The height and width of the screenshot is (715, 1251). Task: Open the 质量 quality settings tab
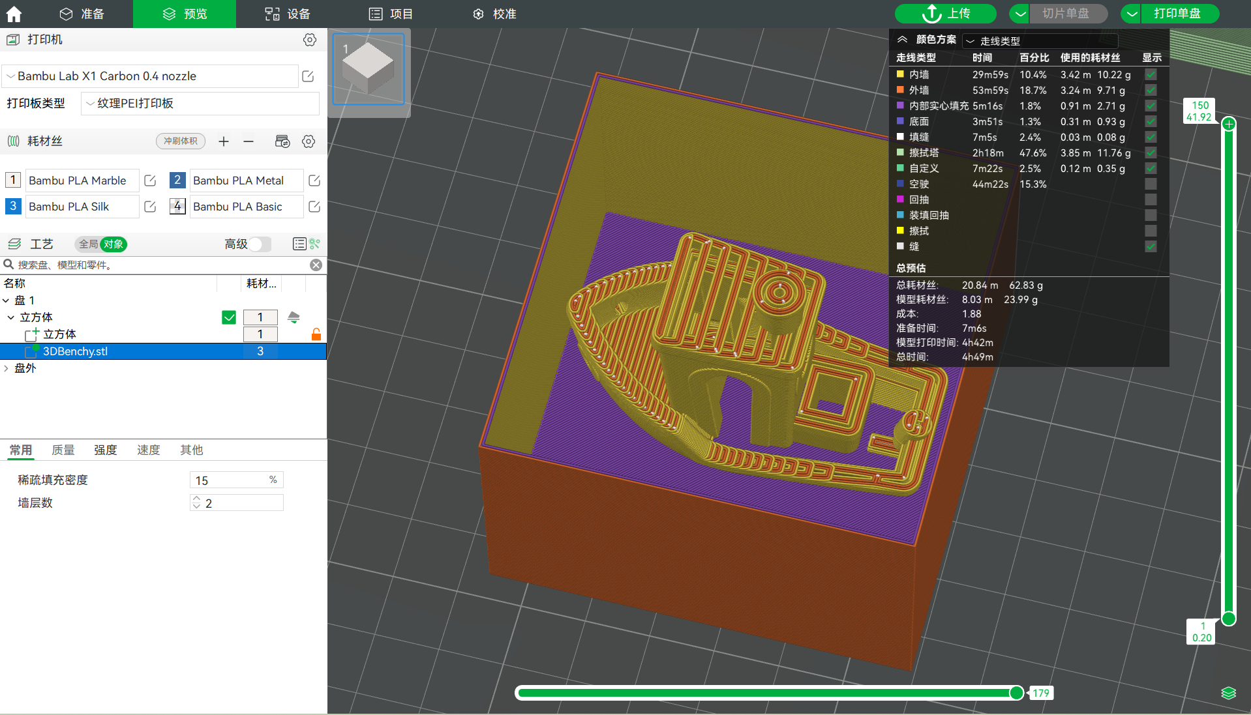(x=63, y=450)
